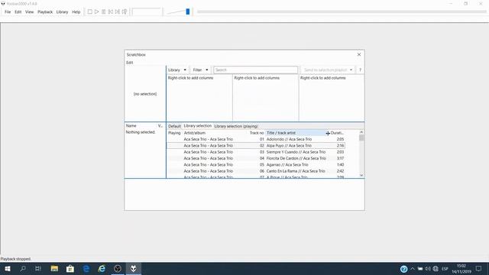Click the Play button in toolbar
Image resolution: width=489 pixels, height=275 pixels.
(97, 12)
